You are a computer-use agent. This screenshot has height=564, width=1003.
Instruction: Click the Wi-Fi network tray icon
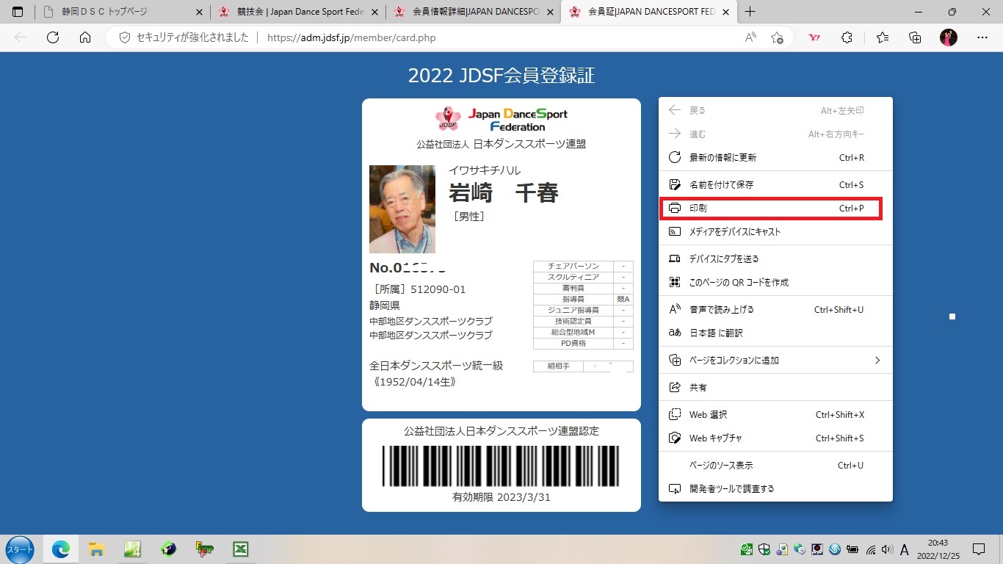tap(871, 549)
